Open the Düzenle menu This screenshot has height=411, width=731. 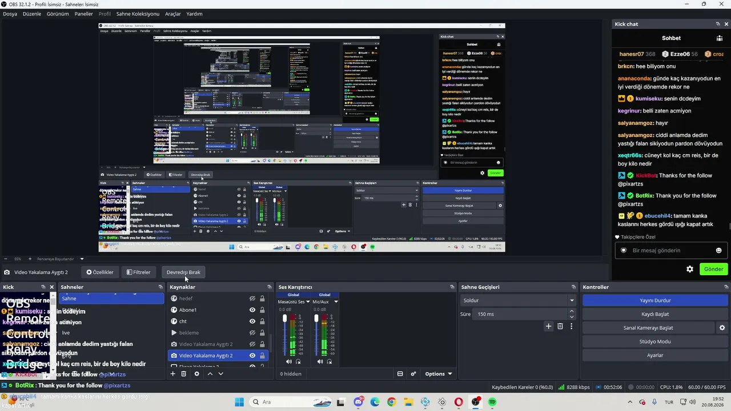coord(32,14)
